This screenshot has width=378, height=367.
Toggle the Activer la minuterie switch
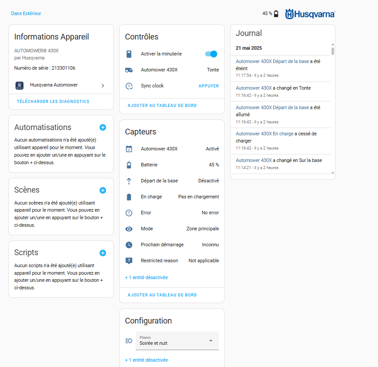pos(211,54)
